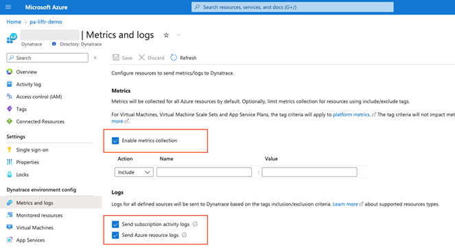Open the pa-liftr-demo breadcrumb
This screenshot has height=250, width=455.
[45, 22]
